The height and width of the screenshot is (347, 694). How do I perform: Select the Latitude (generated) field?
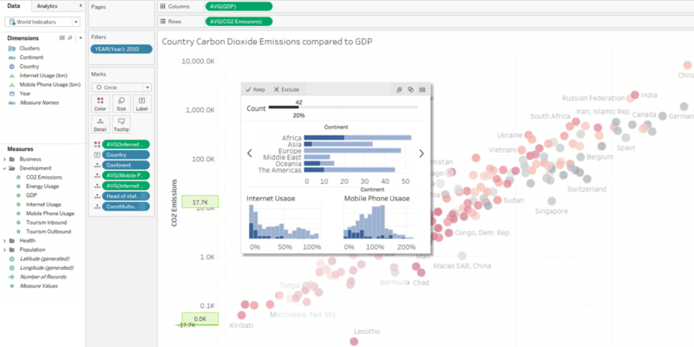44,259
